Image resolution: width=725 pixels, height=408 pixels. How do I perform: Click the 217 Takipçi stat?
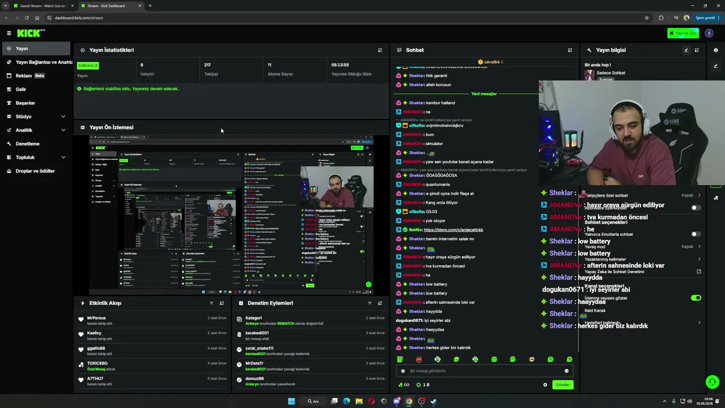[211, 69]
